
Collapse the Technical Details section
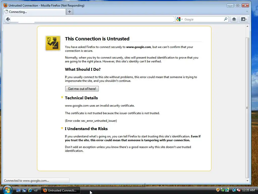62,98
